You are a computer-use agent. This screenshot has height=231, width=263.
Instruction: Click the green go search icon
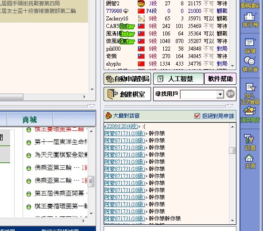(230, 94)
